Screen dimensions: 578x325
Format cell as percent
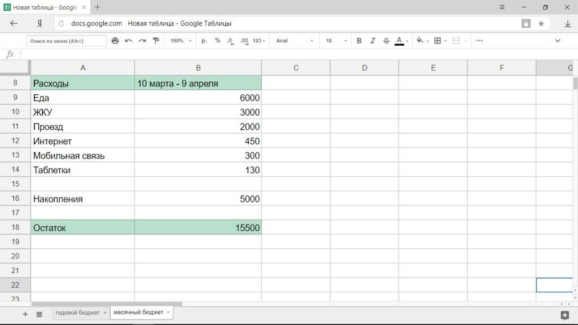[217, 41]
